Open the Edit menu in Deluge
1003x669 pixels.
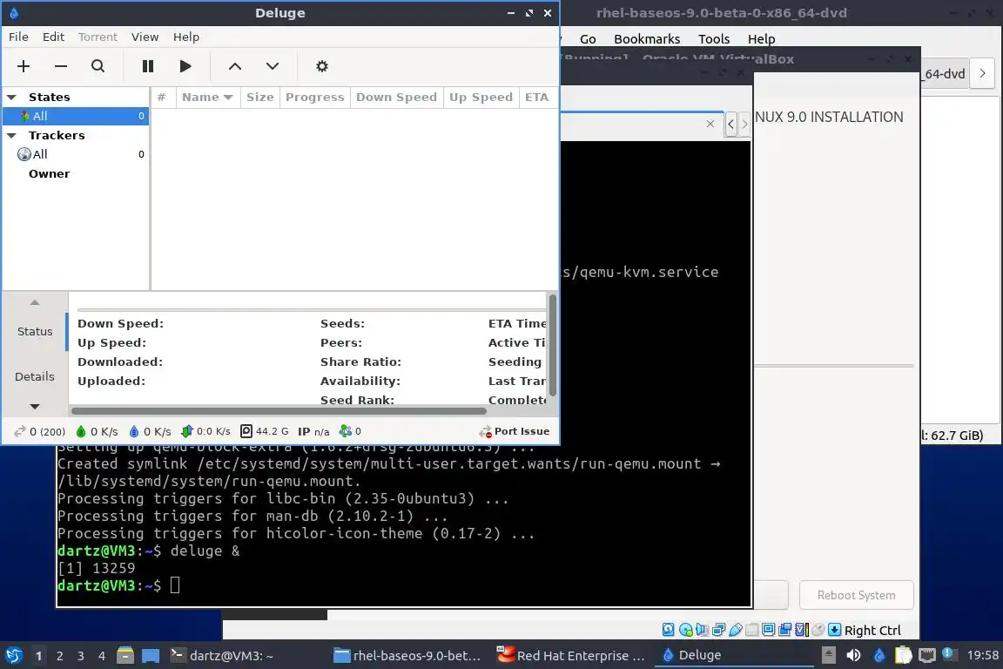tap(53, 37)
